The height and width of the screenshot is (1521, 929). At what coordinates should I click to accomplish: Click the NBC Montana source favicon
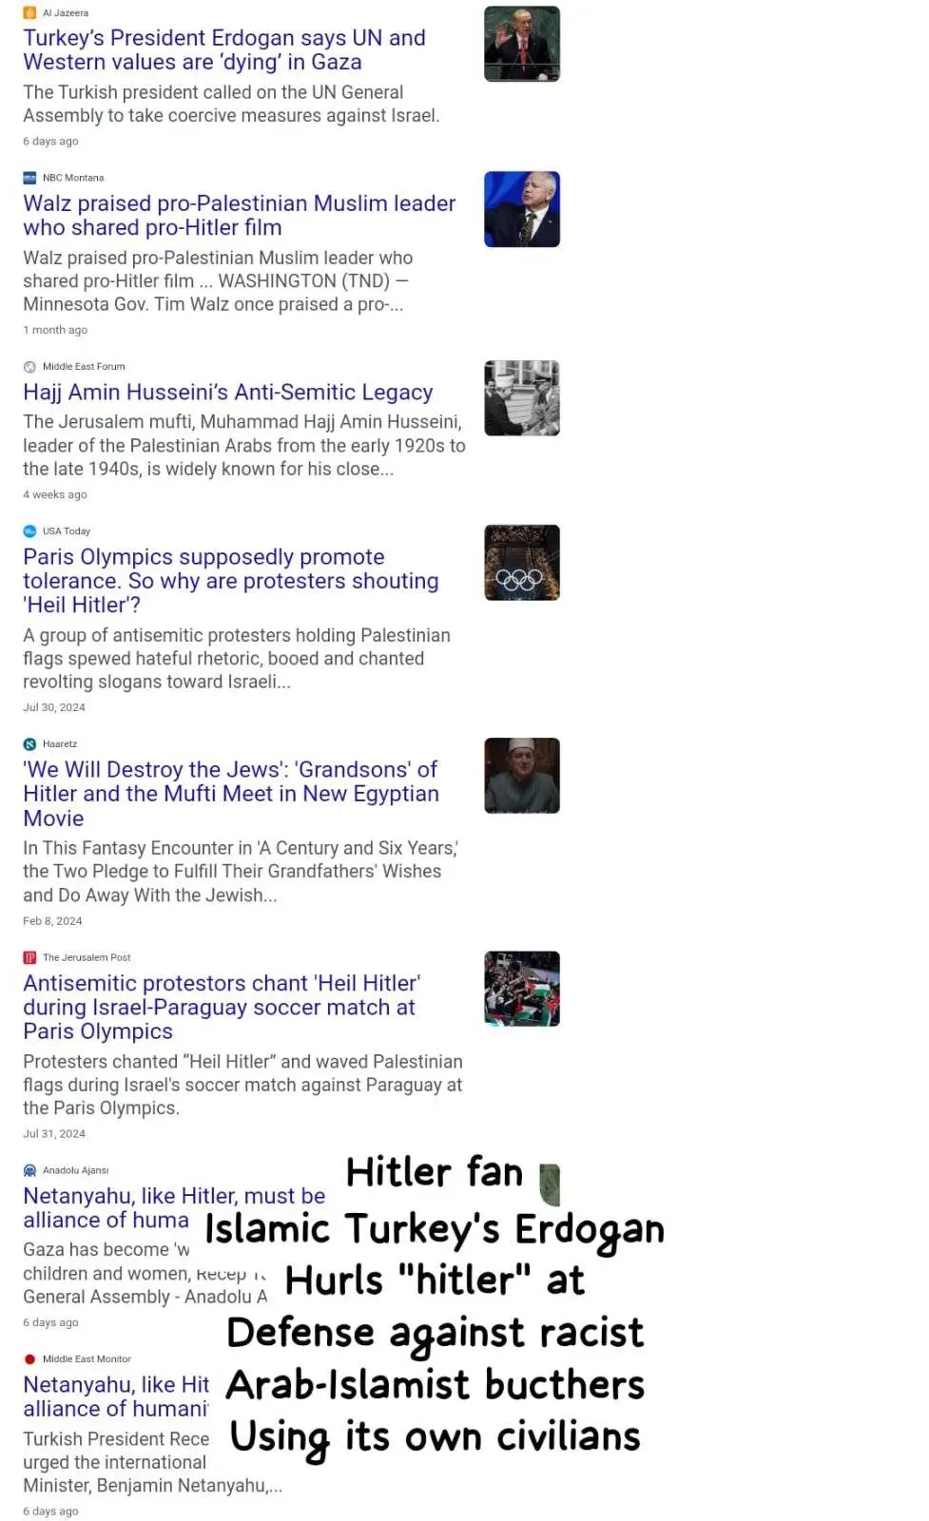[x=29, y=178]
